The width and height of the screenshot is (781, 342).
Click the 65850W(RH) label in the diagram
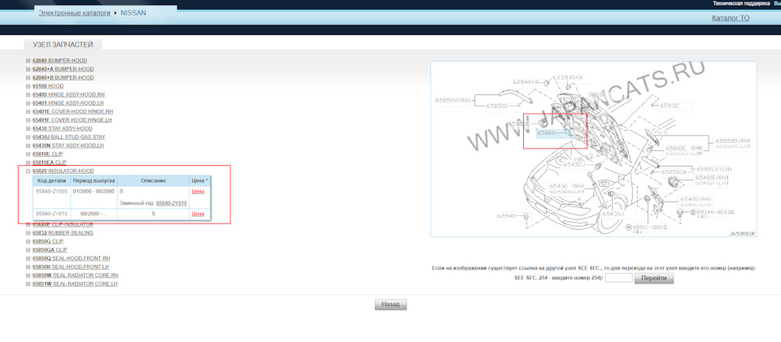pos(453,100)
